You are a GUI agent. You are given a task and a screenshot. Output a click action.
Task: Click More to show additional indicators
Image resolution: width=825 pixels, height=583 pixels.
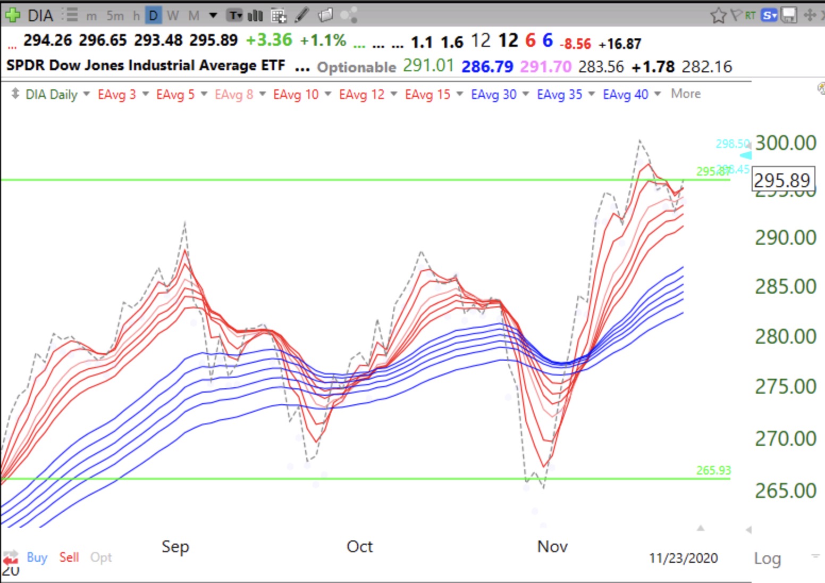pos(686,94)
